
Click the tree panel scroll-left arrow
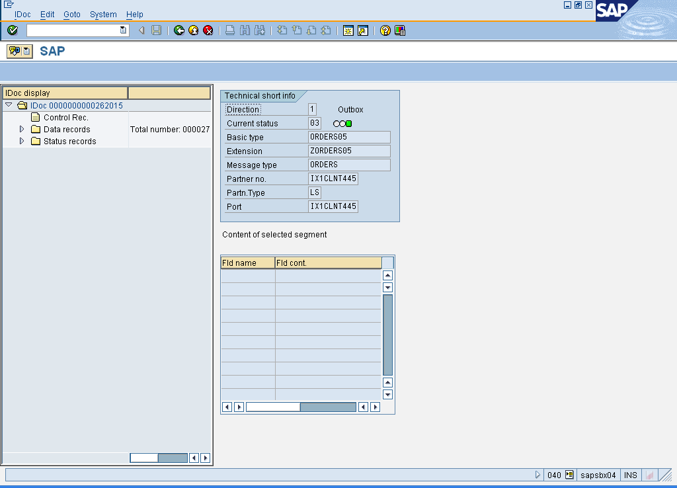click(x=194, y=458)
